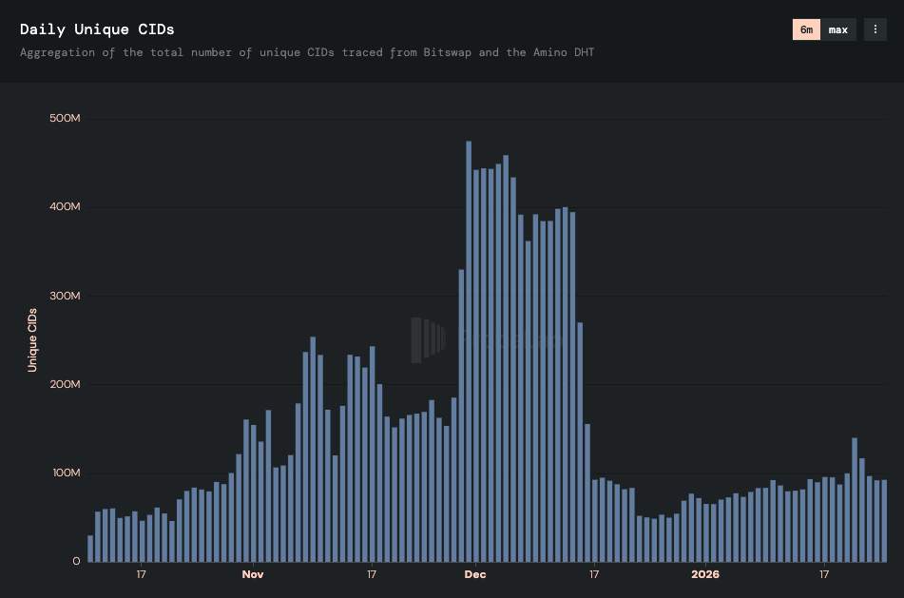Click the tallest January spike bar near 140M
The height and width of the screenshot is (598, 904).
pos(855,499)
